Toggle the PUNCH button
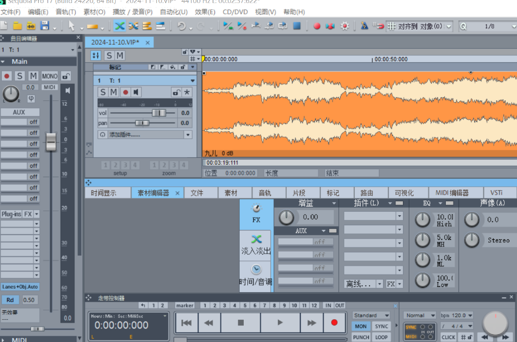 (x=361, y=337)
